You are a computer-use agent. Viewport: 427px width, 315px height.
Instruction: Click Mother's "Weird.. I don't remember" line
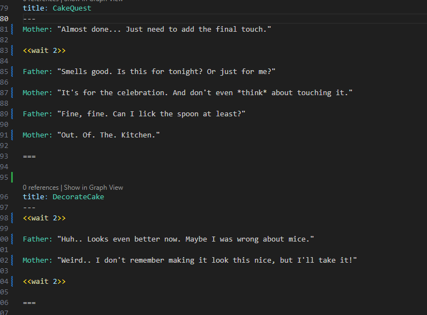(x=190, y=260)
